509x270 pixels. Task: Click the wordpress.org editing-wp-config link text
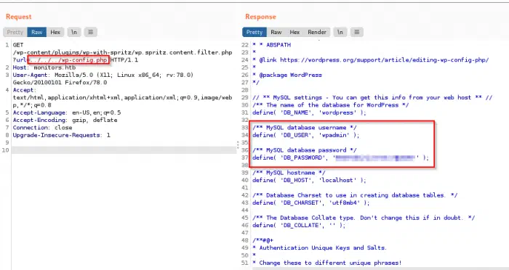385,60
